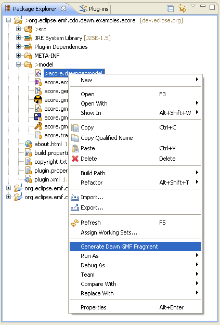This screenshot has height=325, width=220.
Task: Collapse the model folder node
Action: pos(18,64)
